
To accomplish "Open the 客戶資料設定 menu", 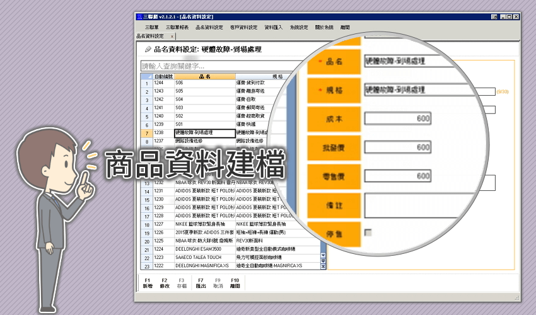I will click(244, 27).
